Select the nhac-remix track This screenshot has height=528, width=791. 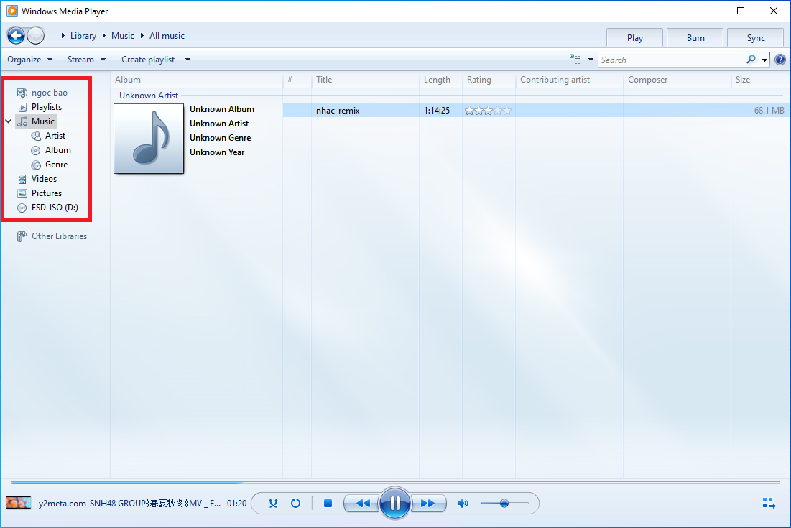[x=338, y=111]
